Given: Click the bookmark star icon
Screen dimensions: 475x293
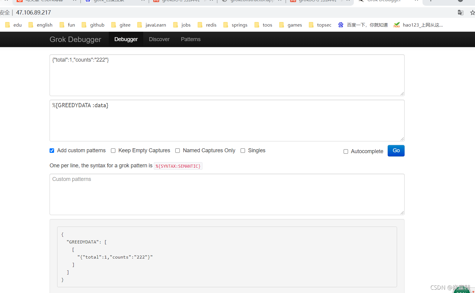Looking at the screenshot, I should [472, 12].
